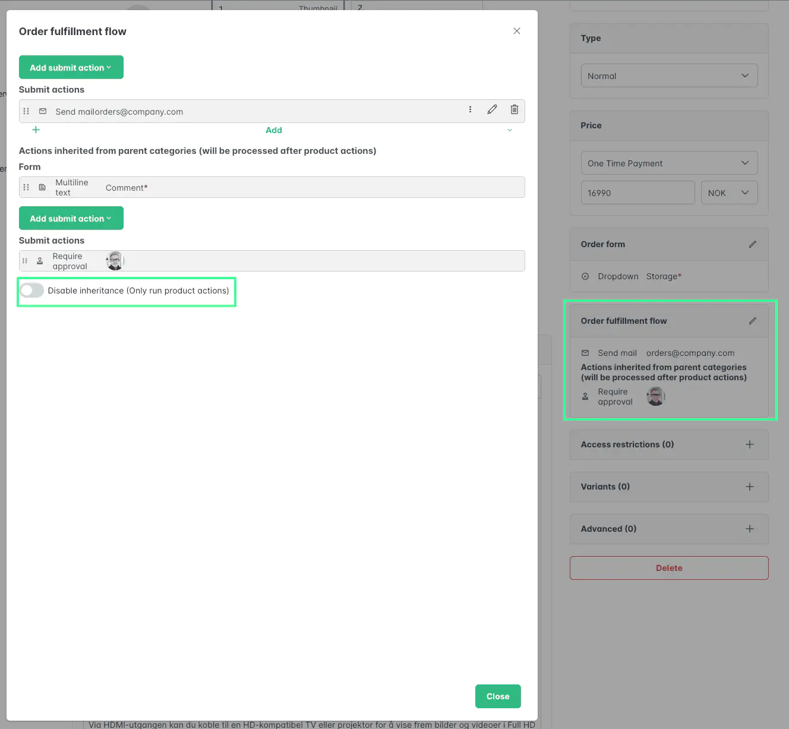This screenshot has height=729, width=789.
Task: Edit the Order fulfillment flow panel
Action: tap(753, 320)
